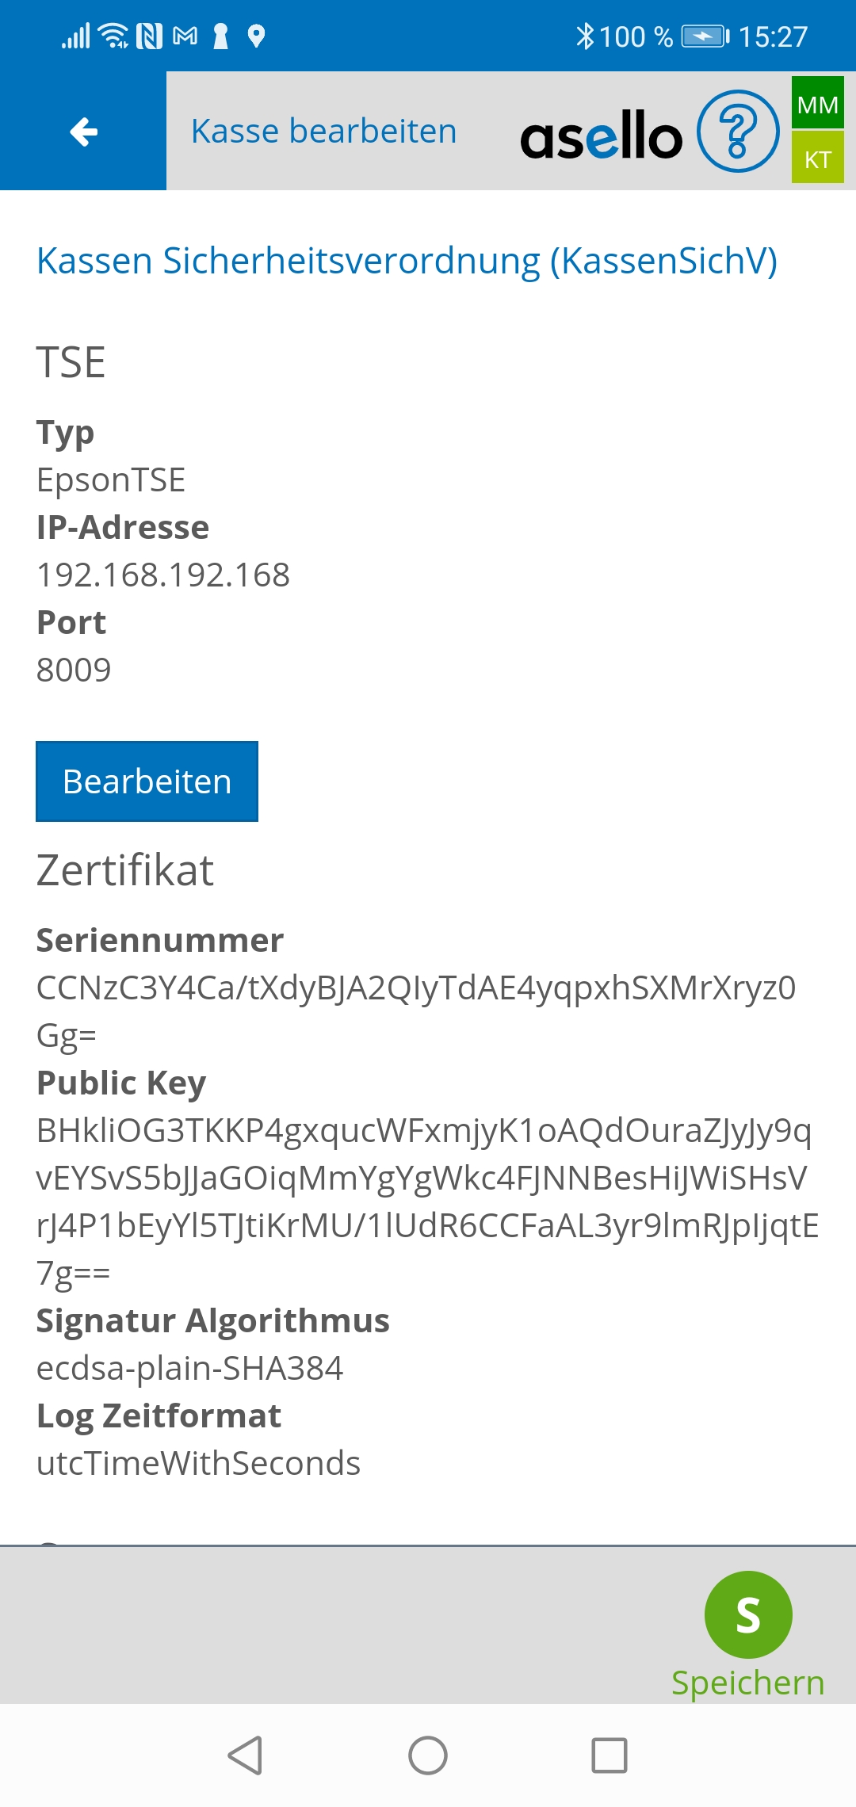Tap the Android home button
Image resolution: width=856 pixels, height=1807 pixels.
pyautogui.click(x=428, y=1755)
